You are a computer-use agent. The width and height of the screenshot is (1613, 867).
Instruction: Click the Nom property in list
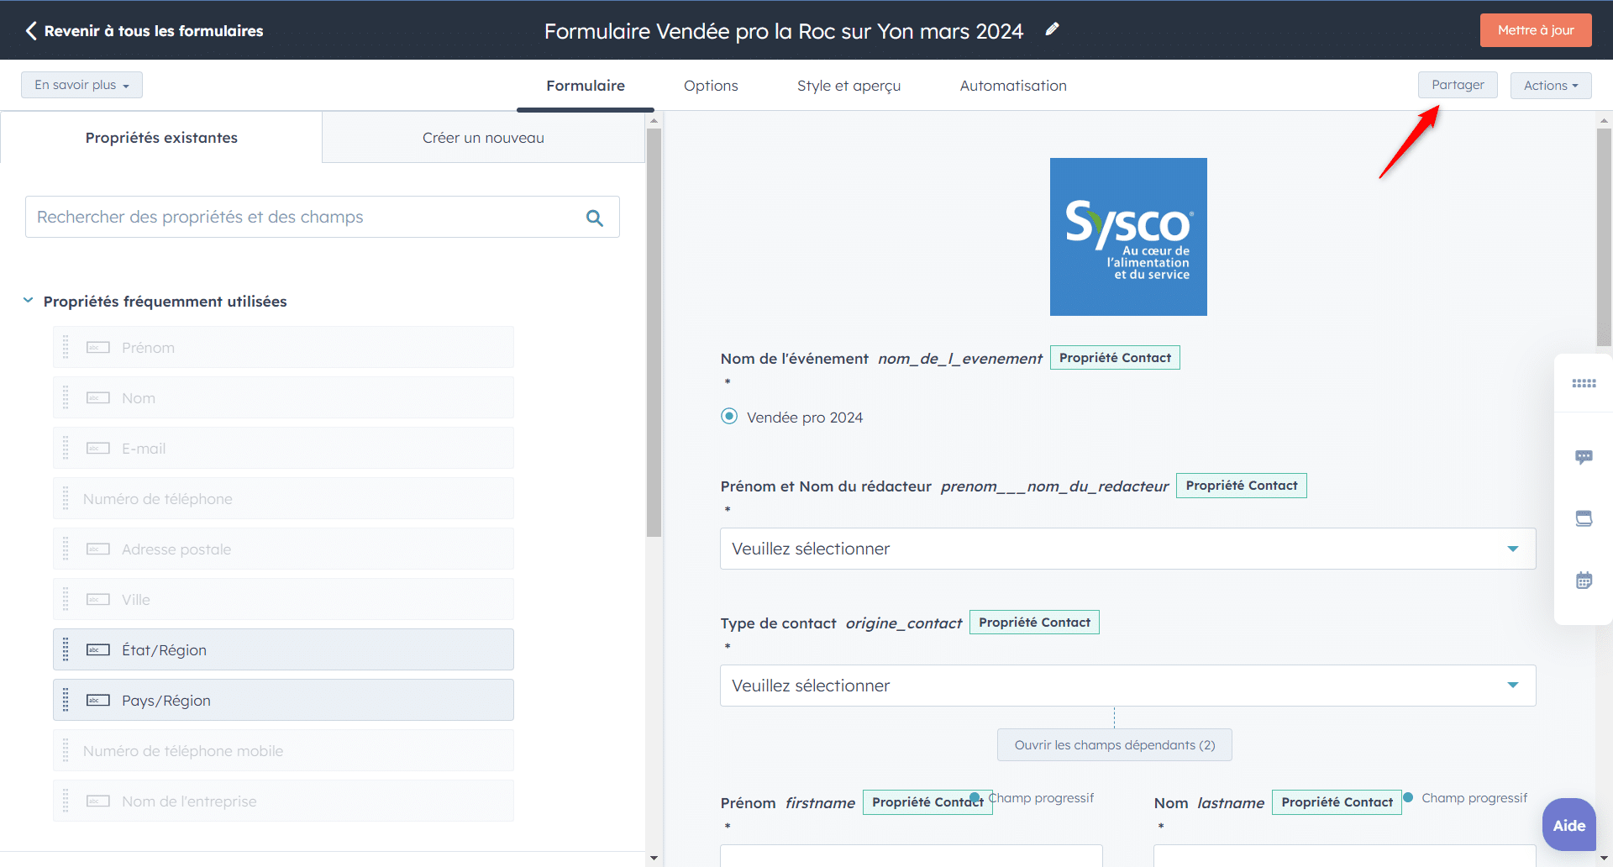[283, 397]
